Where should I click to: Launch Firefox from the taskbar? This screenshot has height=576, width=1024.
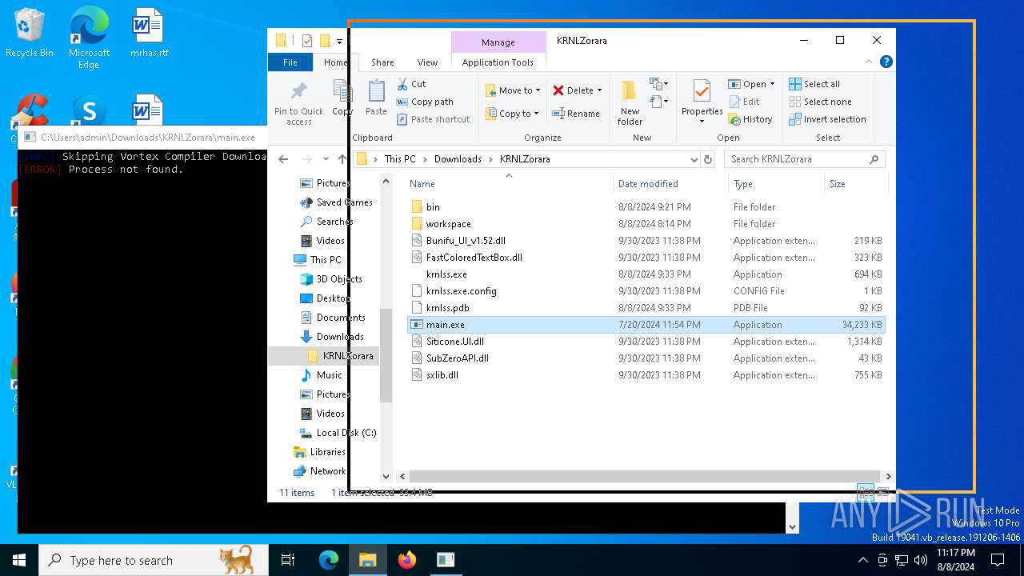pos(406,560)
